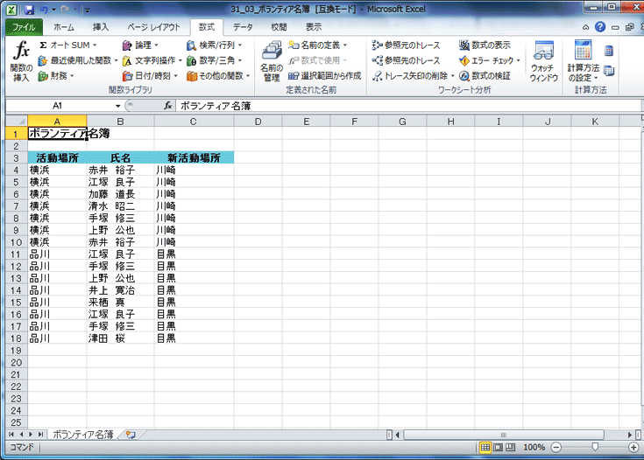Open Excel Help question mark icon
644x460 pixels.
tap(600, 27)
